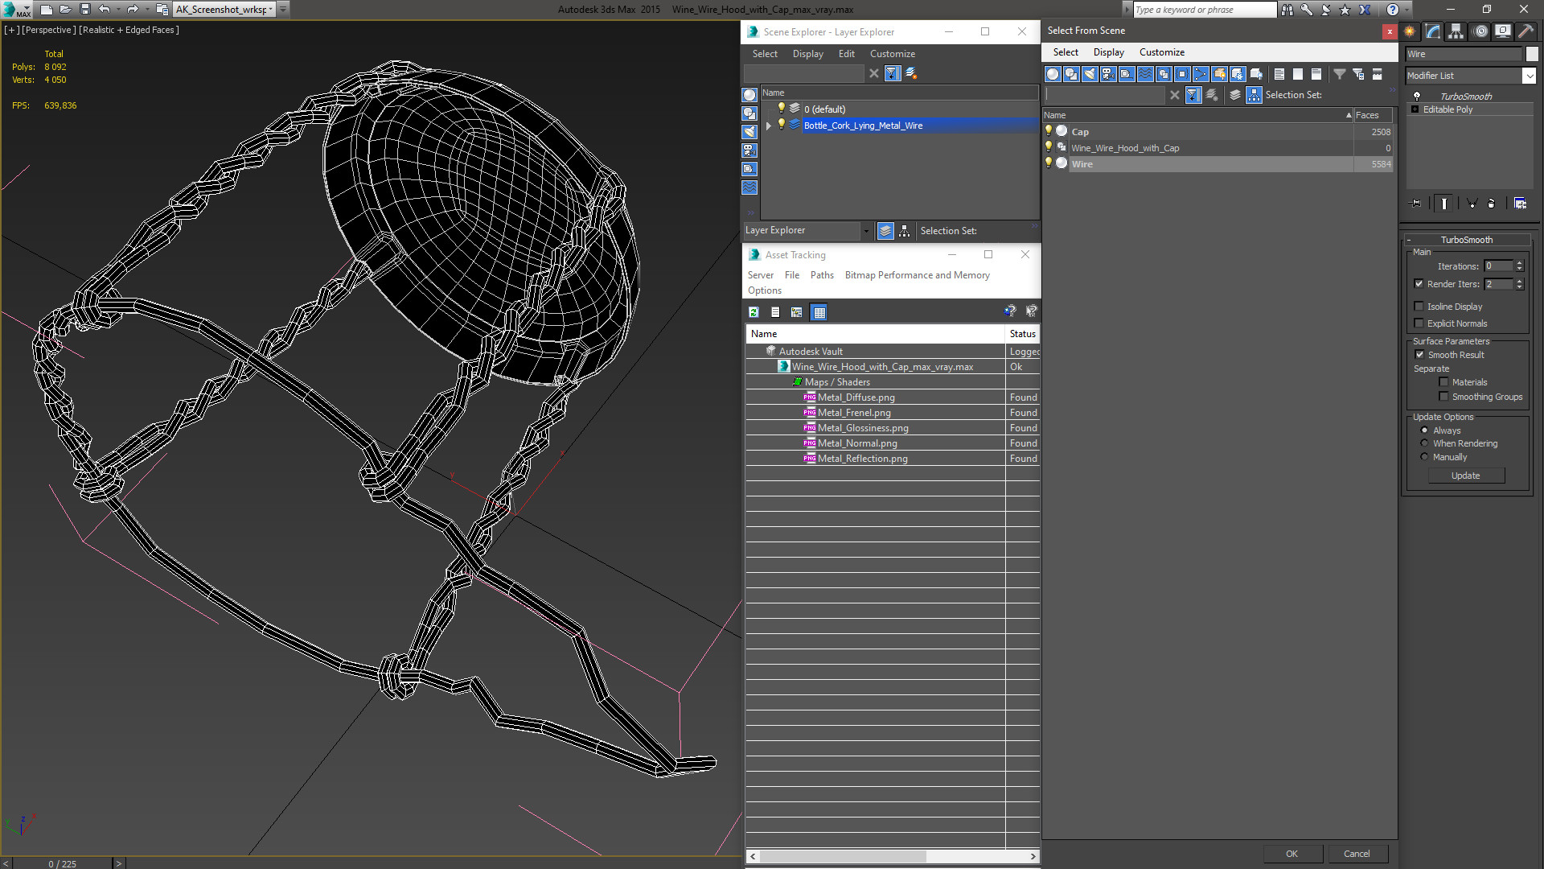
Task: Open Layer Explorer dropdown in Scene Explorer footer
Action: pos(866,231)
